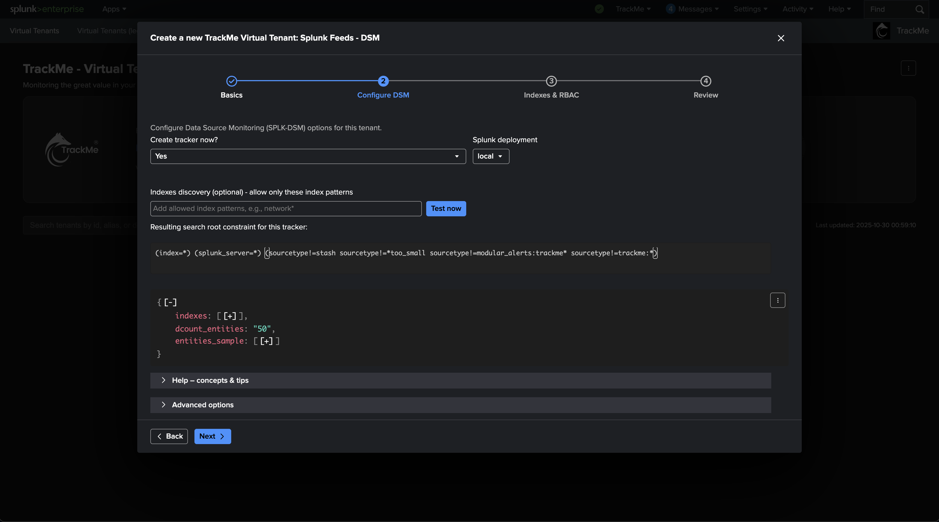Click the JSON result kebab menu icon

click(x=777, y=300)
